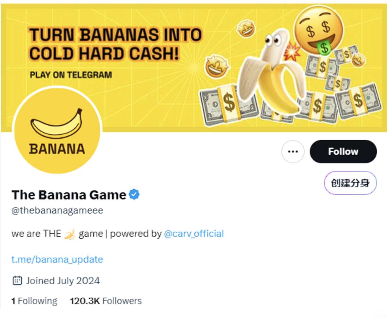387x318 pixels.
Task: Open the 1 Following list
Action: coord(34,301)
